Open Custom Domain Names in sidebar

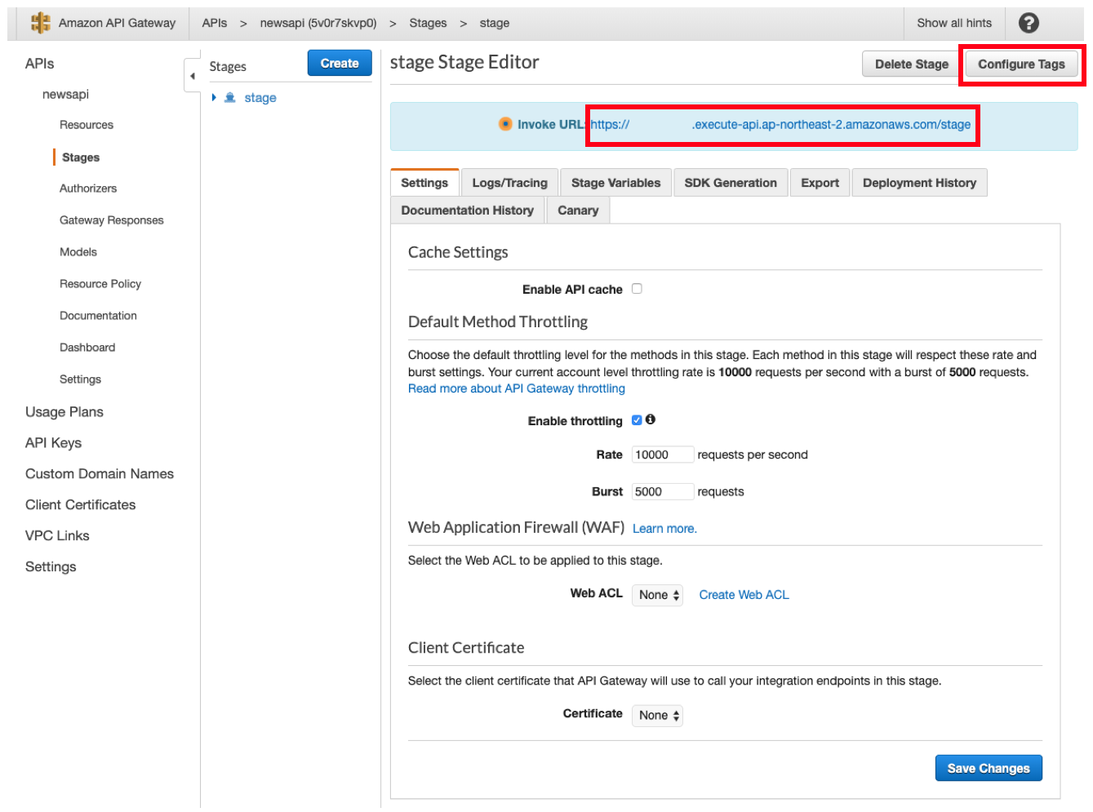(100, 474)
